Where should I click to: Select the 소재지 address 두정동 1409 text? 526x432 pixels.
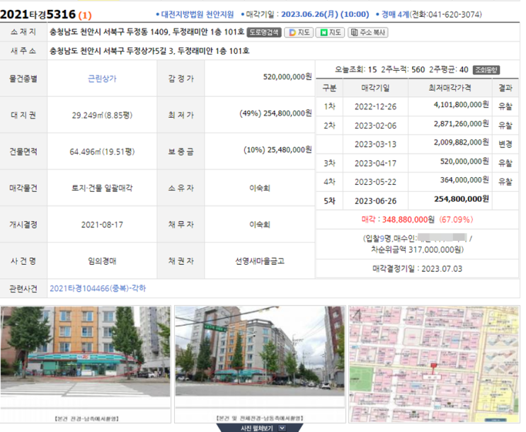coord(147,32)
